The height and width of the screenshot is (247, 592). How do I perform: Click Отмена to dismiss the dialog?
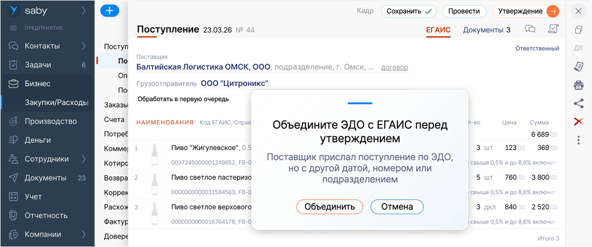397,207
